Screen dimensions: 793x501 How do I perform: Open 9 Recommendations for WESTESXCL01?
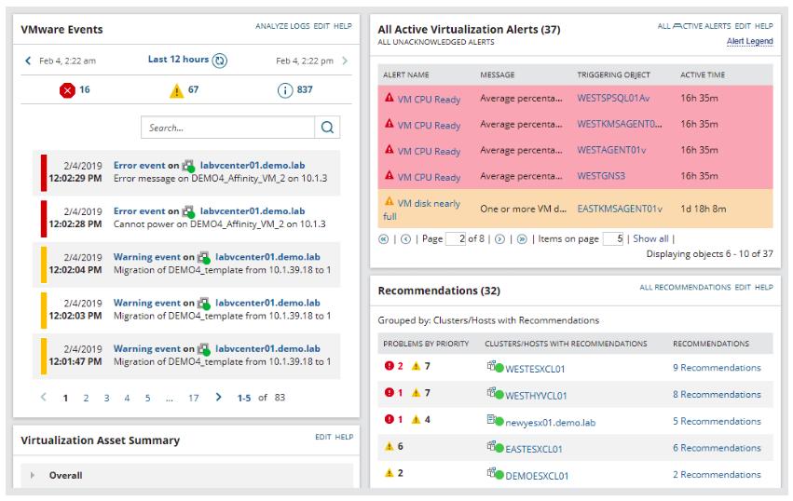(717, 368)
